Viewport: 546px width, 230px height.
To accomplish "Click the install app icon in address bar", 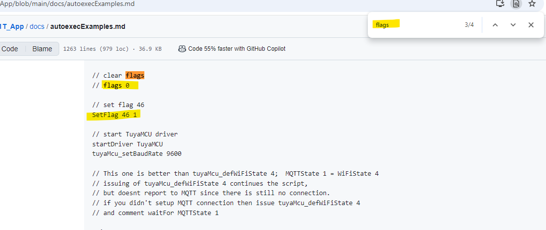I will (500, 3).
